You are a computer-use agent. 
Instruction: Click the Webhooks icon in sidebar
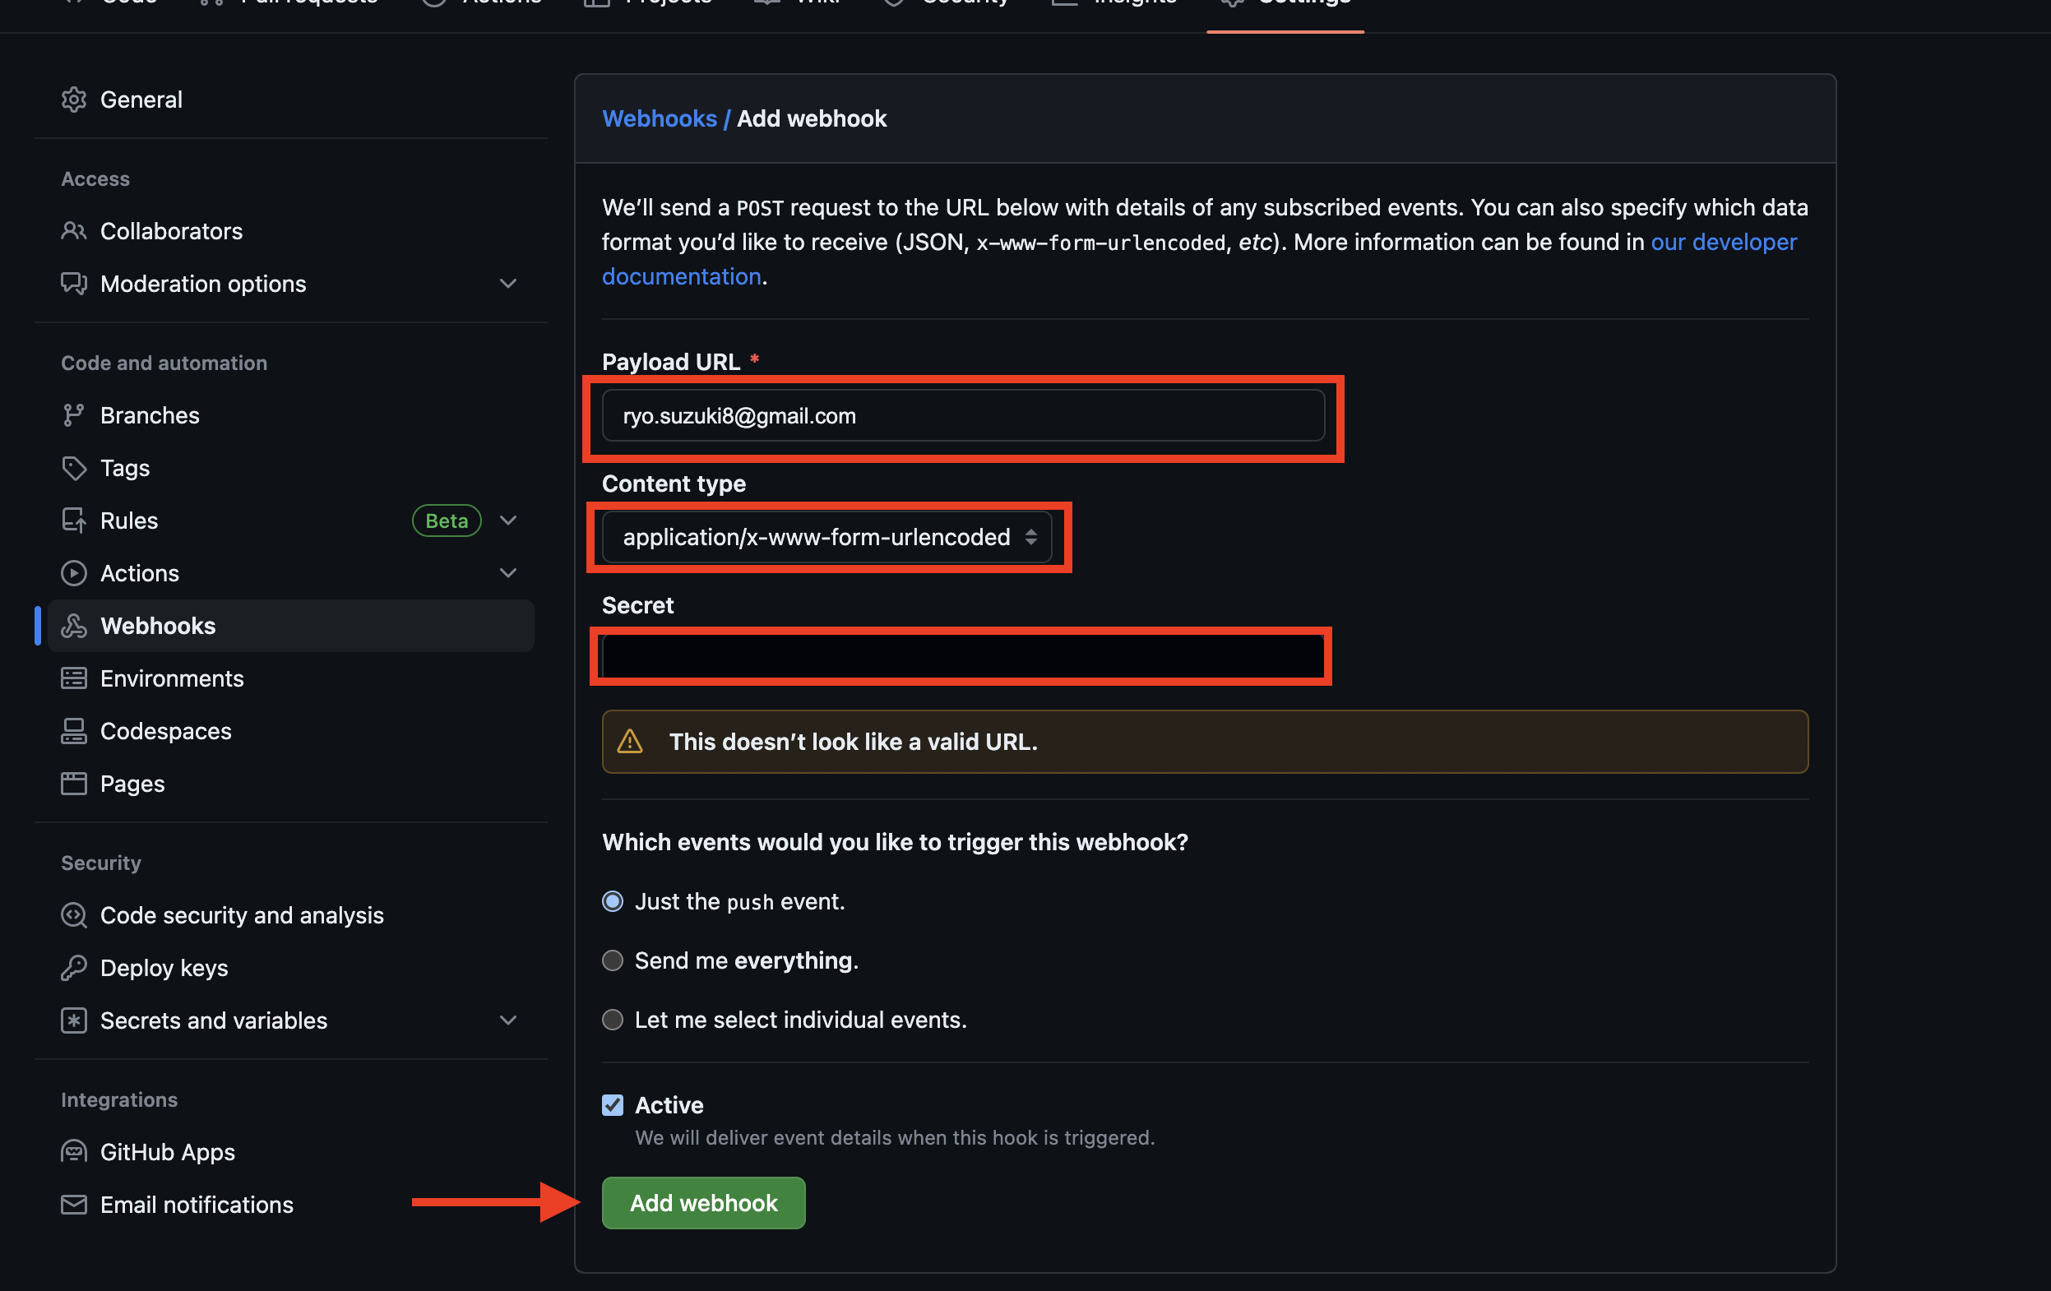(x=73, y=625)
